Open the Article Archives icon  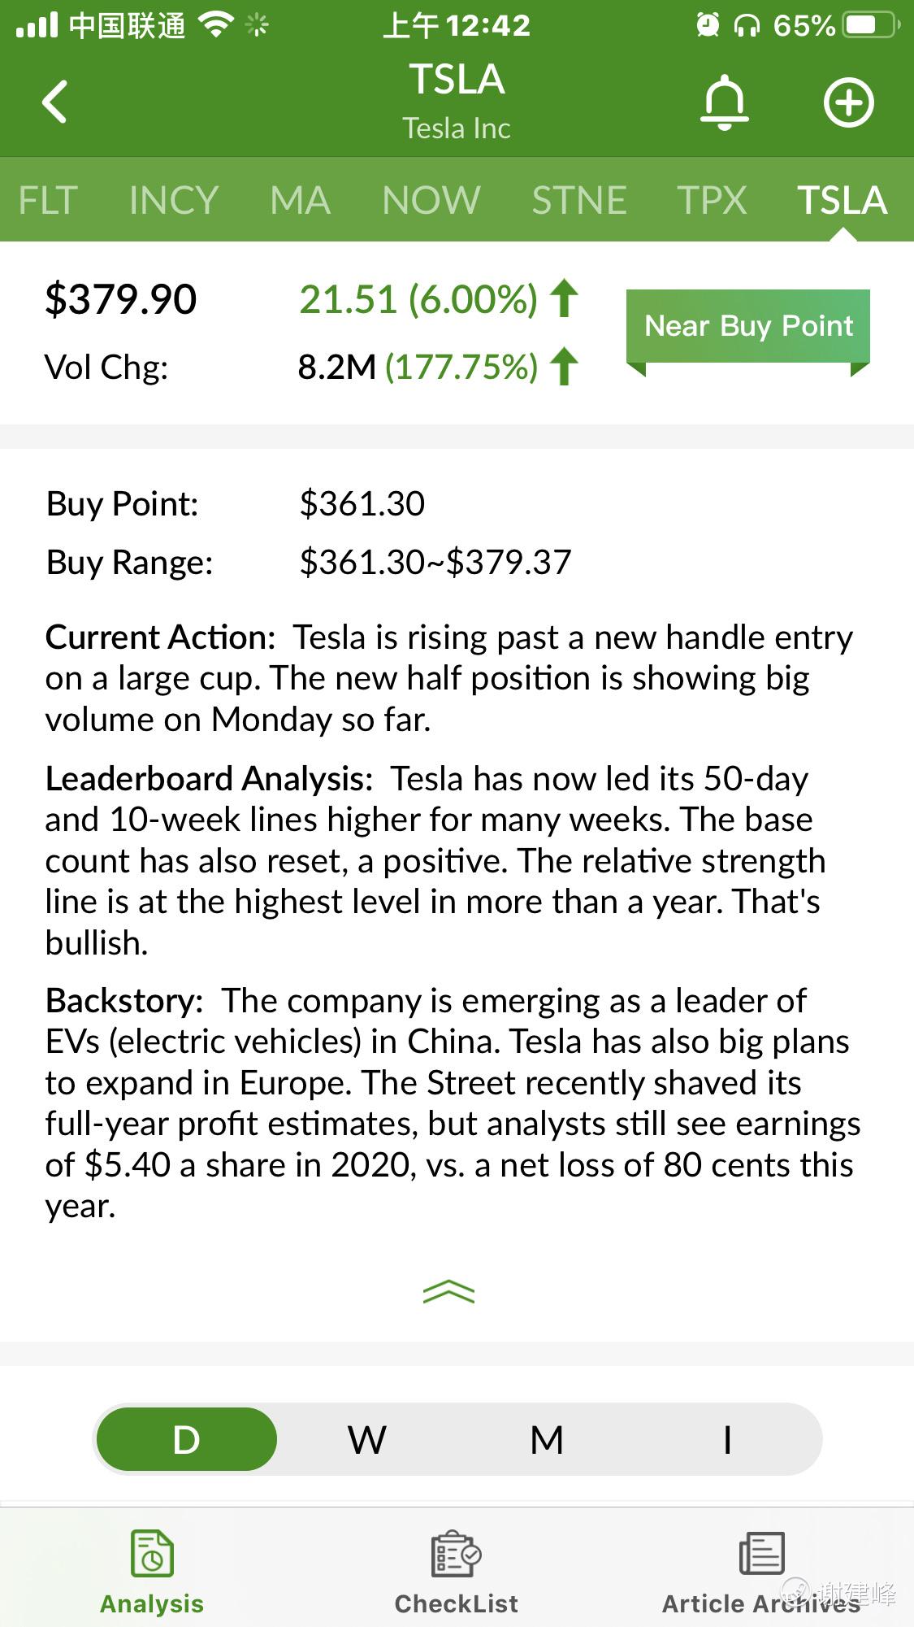pos(761,1554)
